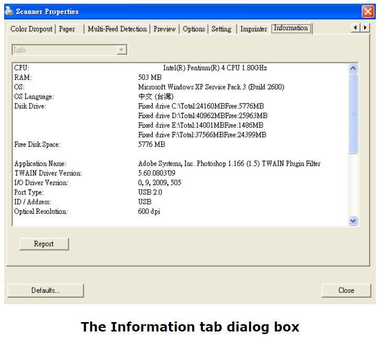Close the Scanner Properties window with X

[367, 12]
